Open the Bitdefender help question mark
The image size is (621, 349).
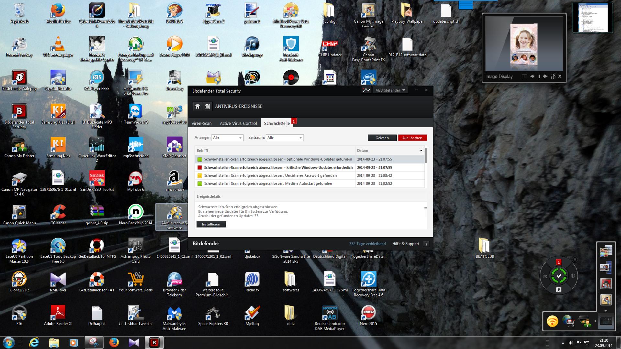(426, 244)
